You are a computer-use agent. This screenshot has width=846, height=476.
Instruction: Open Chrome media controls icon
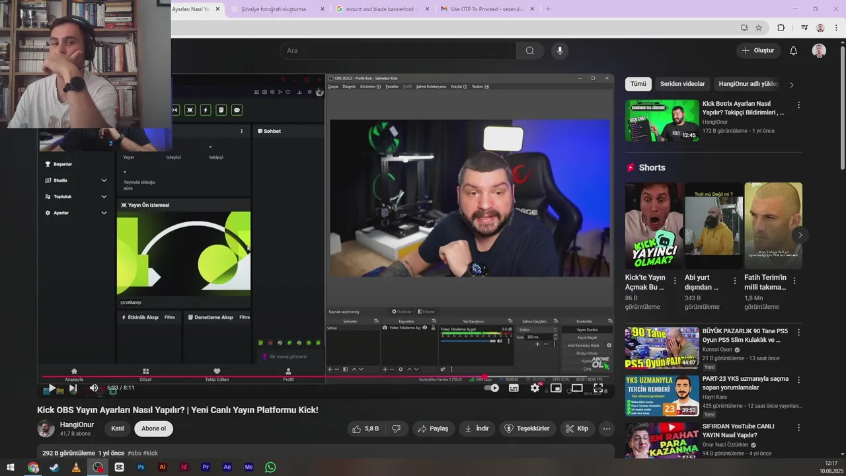[x=804, y=28]
